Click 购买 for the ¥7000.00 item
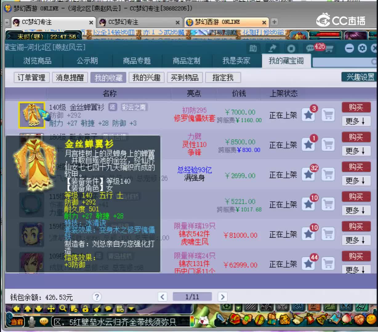 tap(356, 107)
